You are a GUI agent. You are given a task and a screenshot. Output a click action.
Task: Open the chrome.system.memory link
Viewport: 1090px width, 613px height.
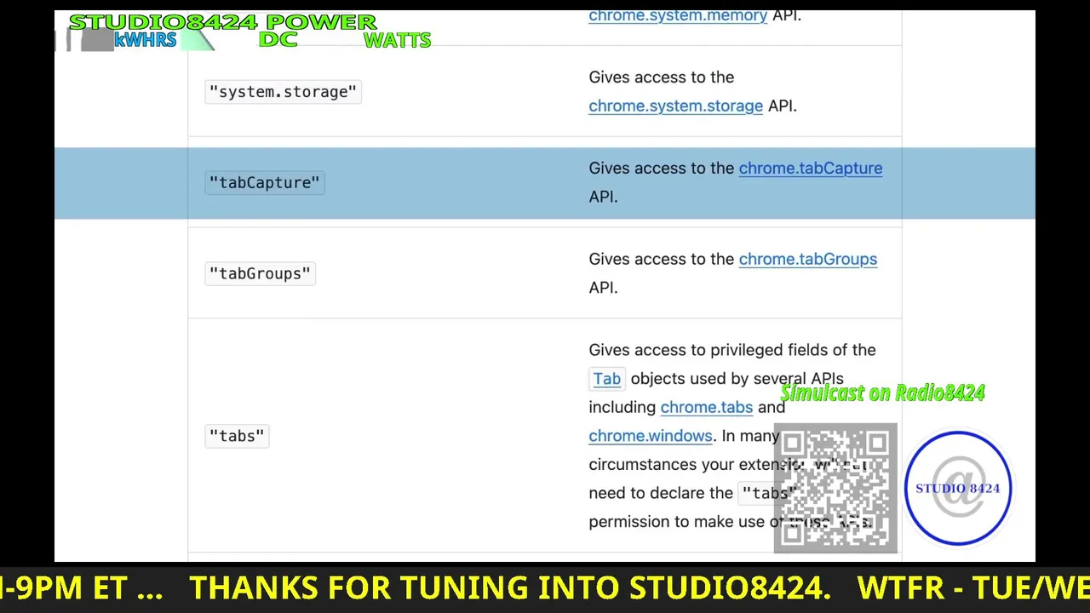678,15
